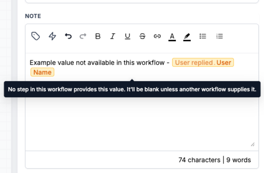264x173 pixels.
Task: Open the text color picker
Action: 172,37
